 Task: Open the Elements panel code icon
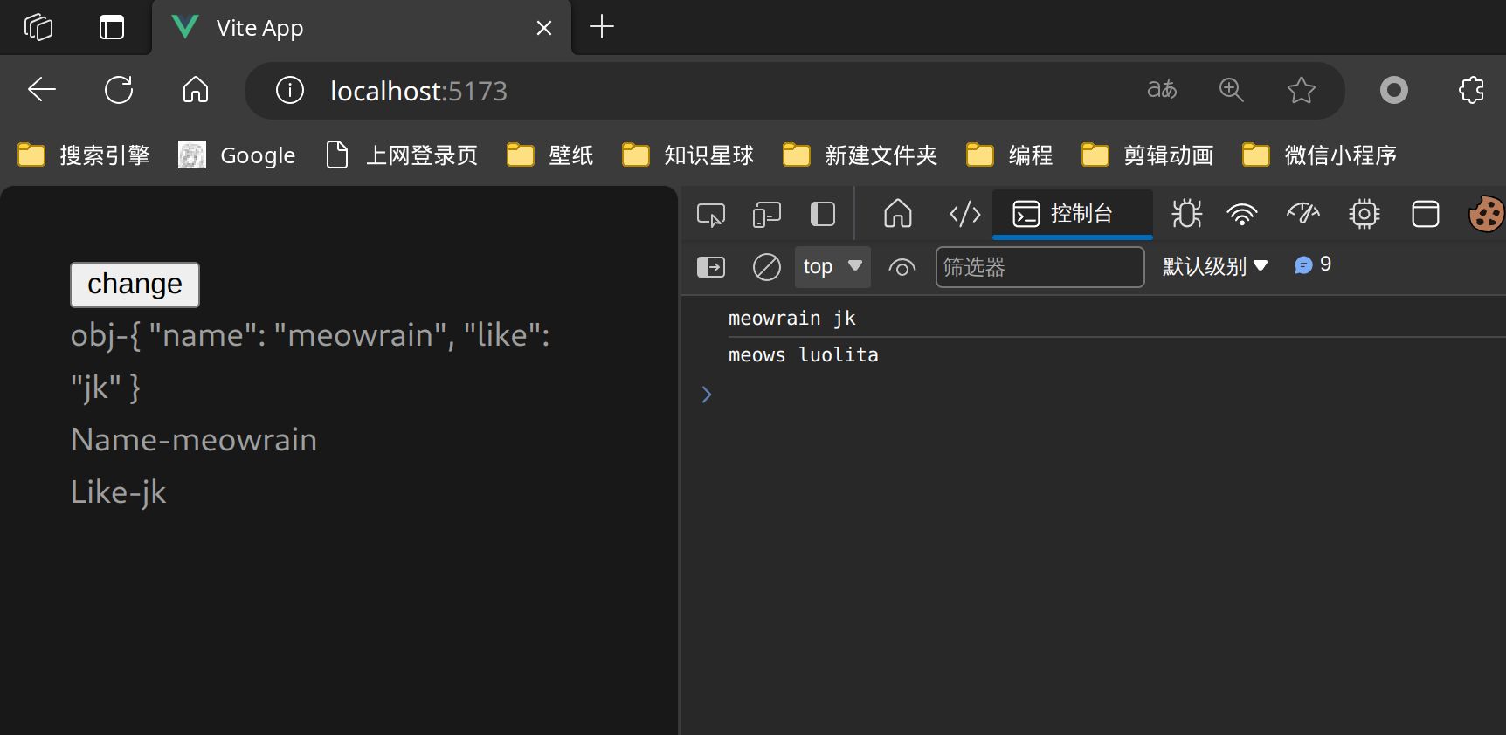tap(964, 214)
